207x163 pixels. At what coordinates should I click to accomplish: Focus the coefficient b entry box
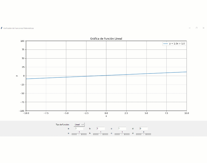tap(101, 128)
